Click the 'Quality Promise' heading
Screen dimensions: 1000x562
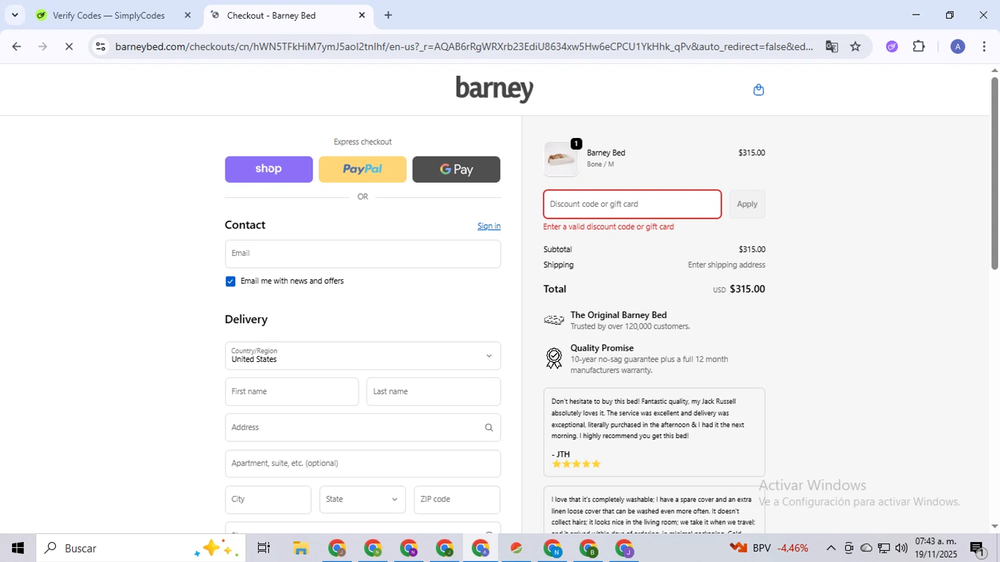pyautogui.click(x=602, y=348)
